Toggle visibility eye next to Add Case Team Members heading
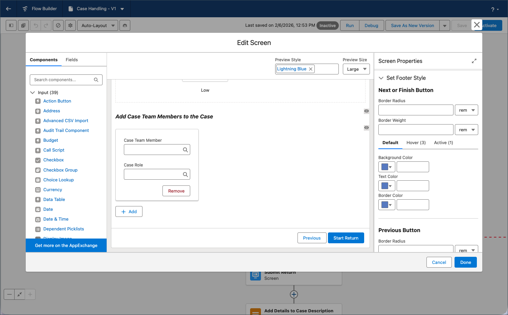 [366, 111]
